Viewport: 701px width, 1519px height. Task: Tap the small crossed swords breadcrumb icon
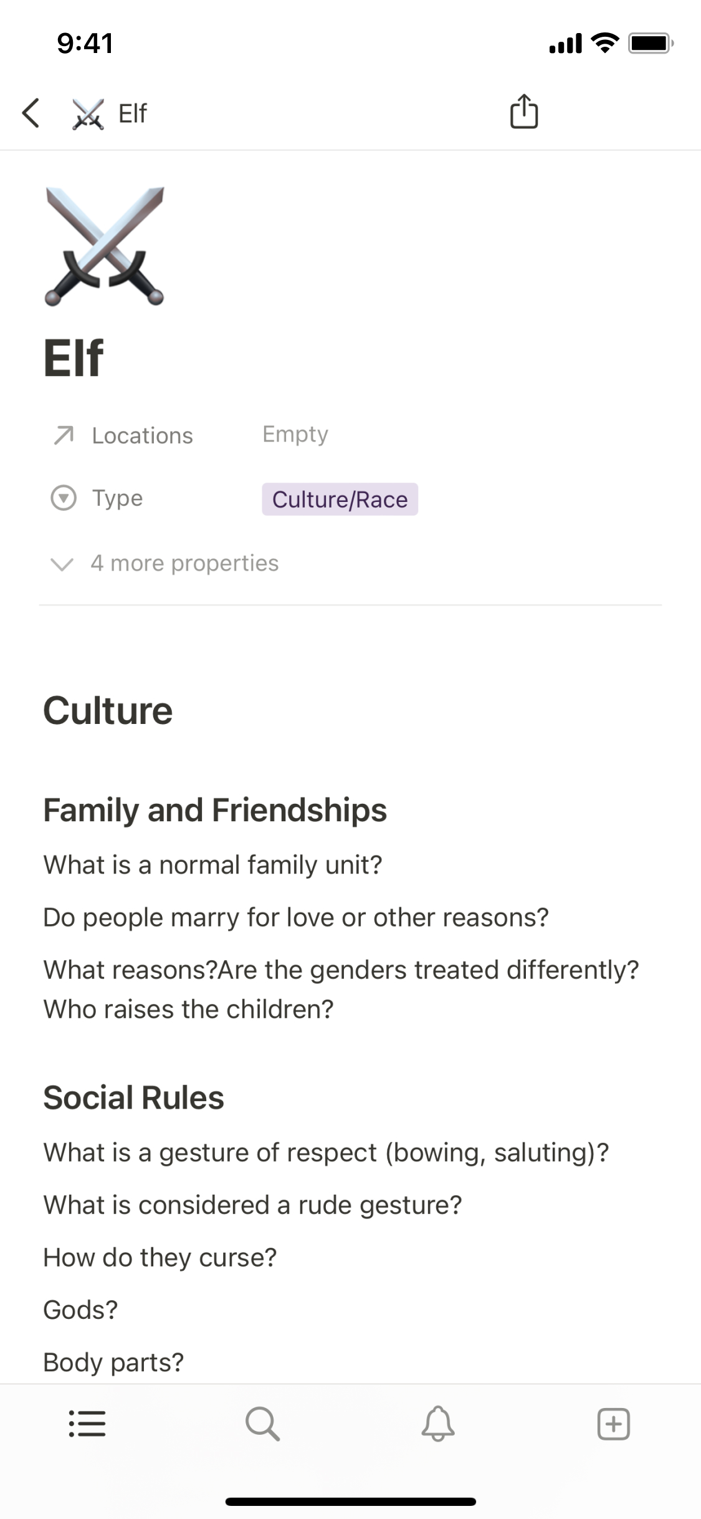tap(88, 114)
